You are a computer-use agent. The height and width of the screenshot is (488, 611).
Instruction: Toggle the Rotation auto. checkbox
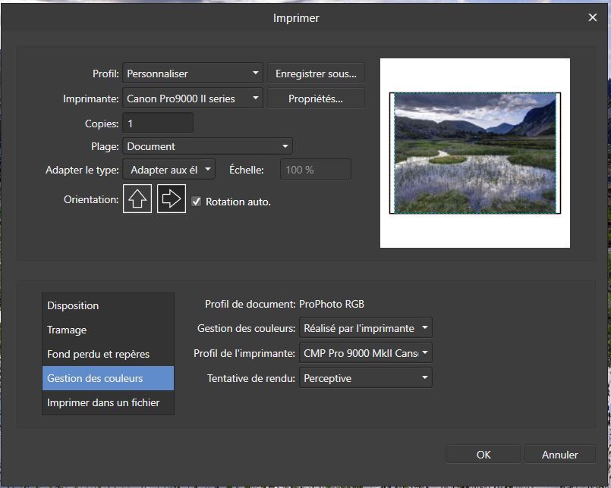point(197,202)
